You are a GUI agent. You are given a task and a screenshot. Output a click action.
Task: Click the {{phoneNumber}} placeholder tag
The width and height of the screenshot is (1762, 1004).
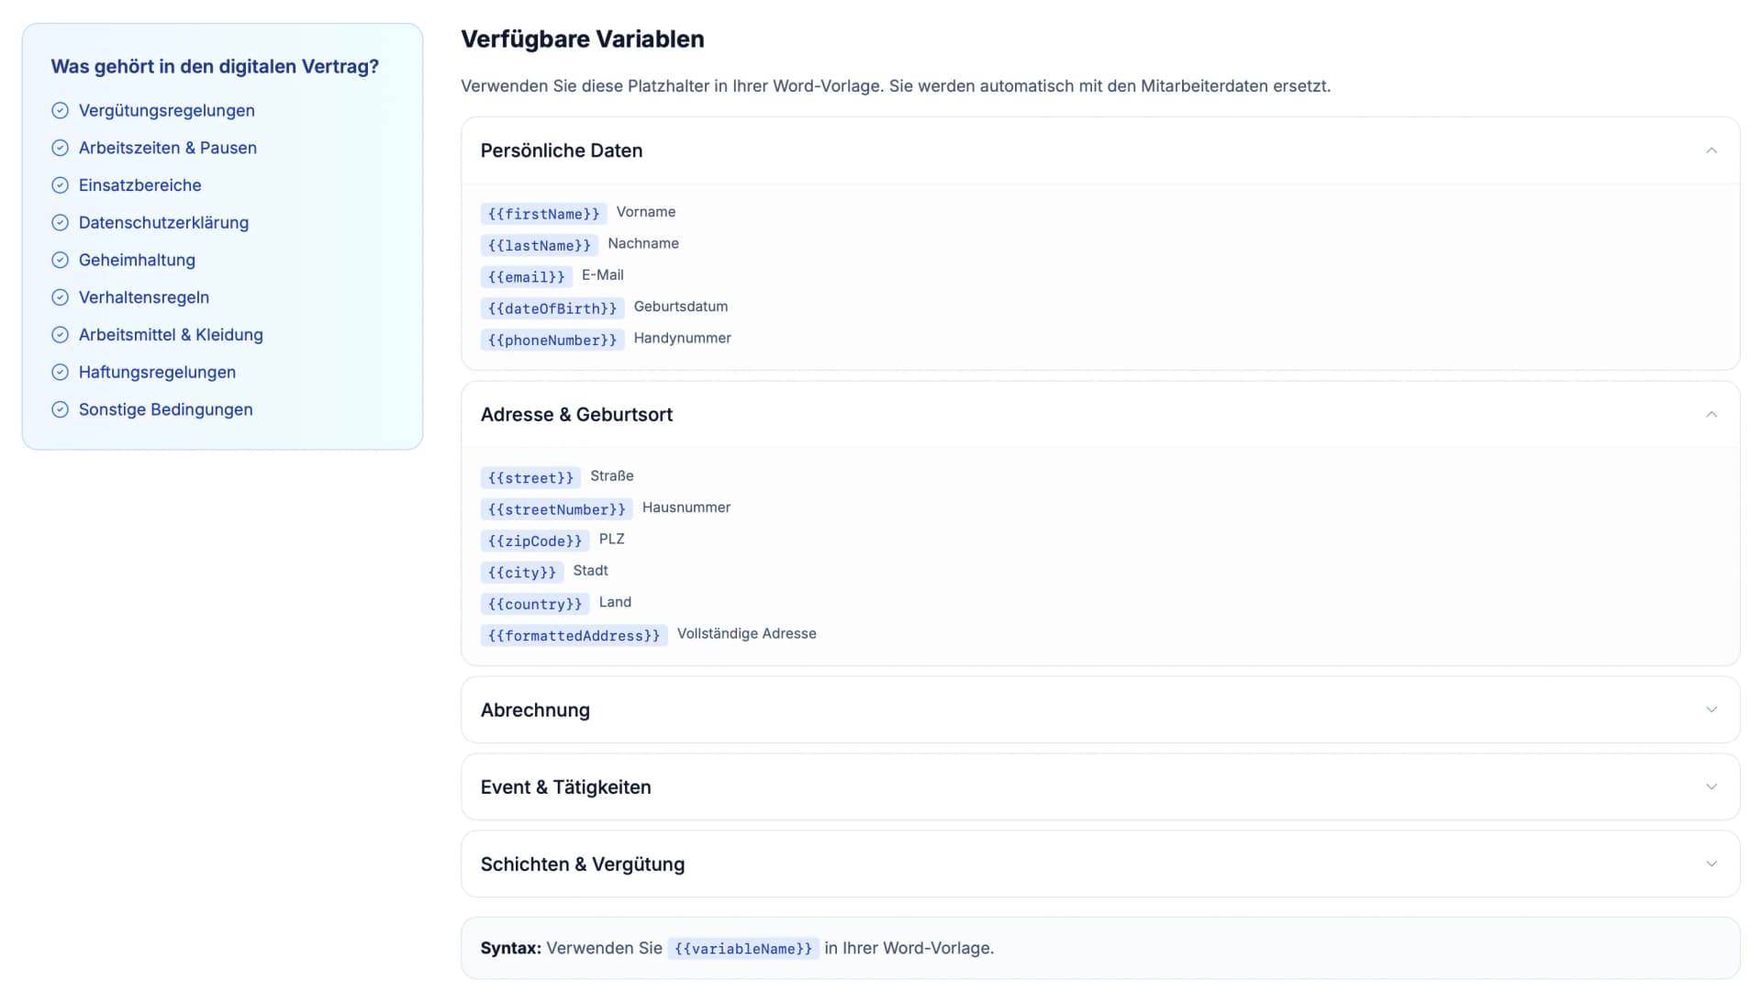(552, 340)
